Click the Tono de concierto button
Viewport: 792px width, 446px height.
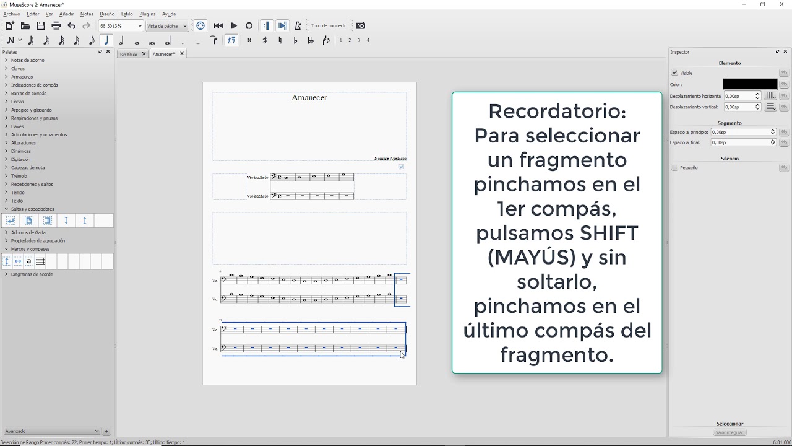click(x=329, y=26)
